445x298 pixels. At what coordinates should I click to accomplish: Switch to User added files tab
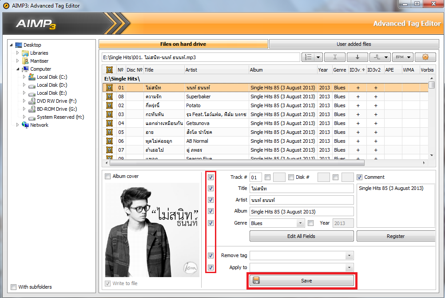tap(354, 44)
